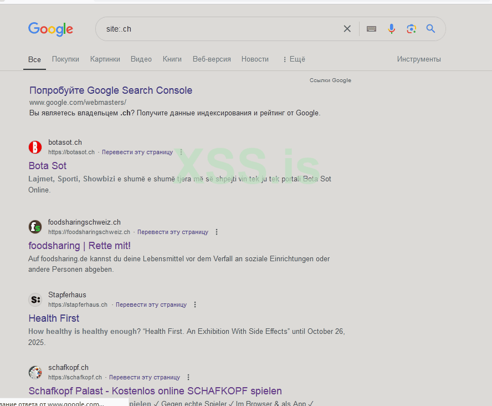Open the Инструменты tools panel
Viewport: 492px width, 406px height.
coord(419,59)
